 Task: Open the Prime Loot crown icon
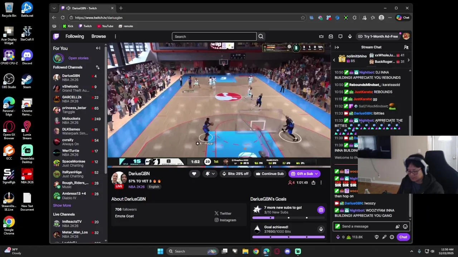click(321, 36)
